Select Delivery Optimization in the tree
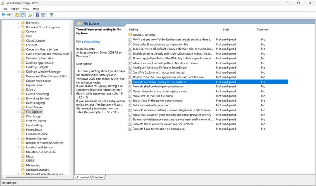The width and height of the screenshot is (316, 186). [x=40, y=58]
